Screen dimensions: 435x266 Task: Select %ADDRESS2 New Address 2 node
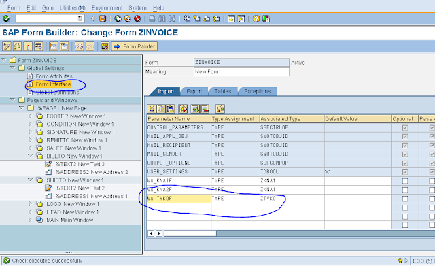pyautogui.click(x=92, y=172)
